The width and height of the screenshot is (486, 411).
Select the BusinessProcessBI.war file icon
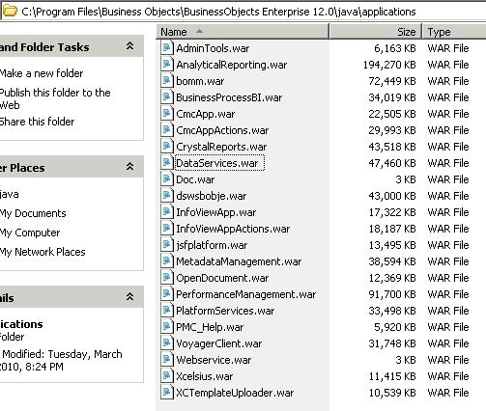167,97
